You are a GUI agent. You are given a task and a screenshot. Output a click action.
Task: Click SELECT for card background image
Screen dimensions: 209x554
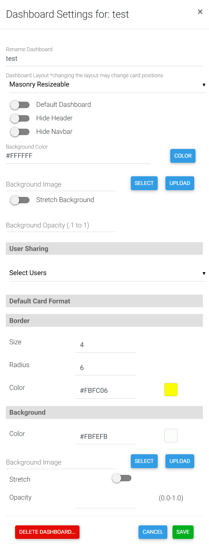tap(144, 461)
